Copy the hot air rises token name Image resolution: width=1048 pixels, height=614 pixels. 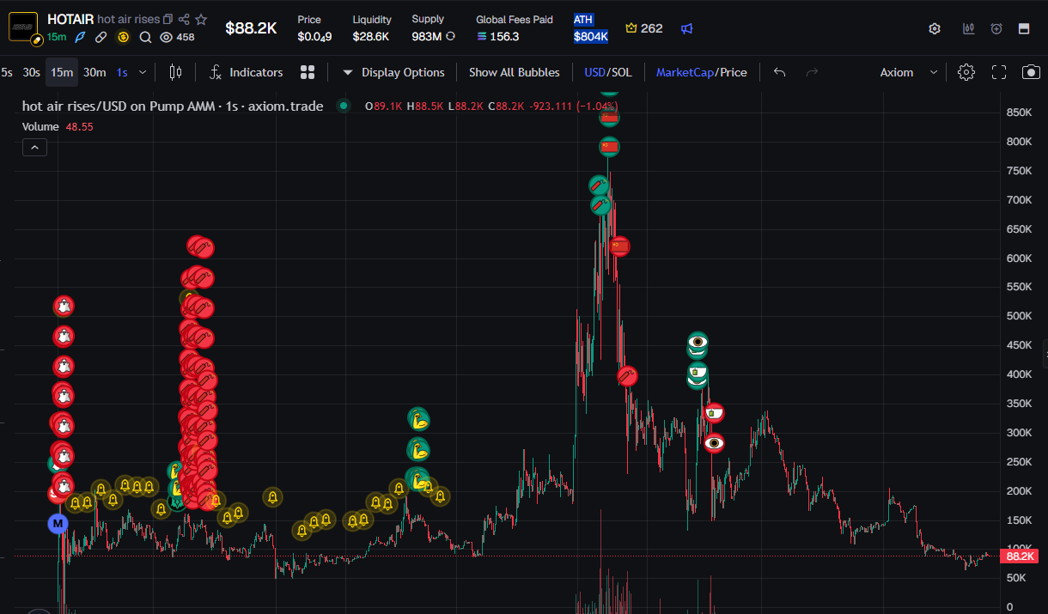[x=167, y=19]
